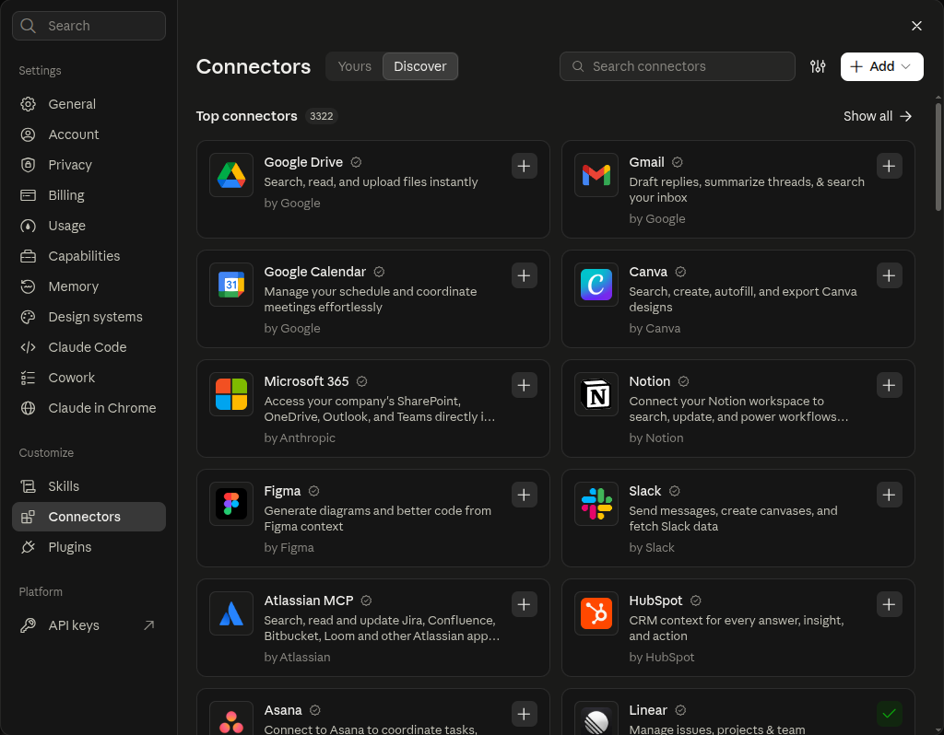Add the Asana connector
The width and height of the screenshot is (944, 735).
click(x=524, y=714)
